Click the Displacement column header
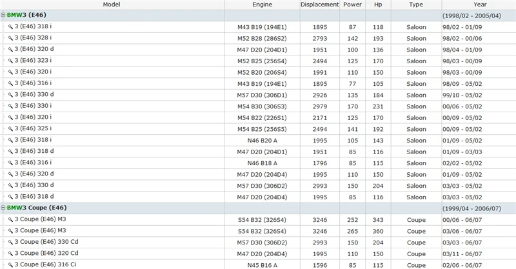 click(319, 5)
